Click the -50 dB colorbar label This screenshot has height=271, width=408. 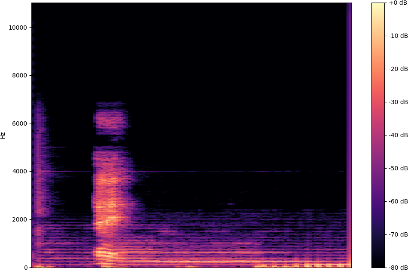click(x=398, y=168)
